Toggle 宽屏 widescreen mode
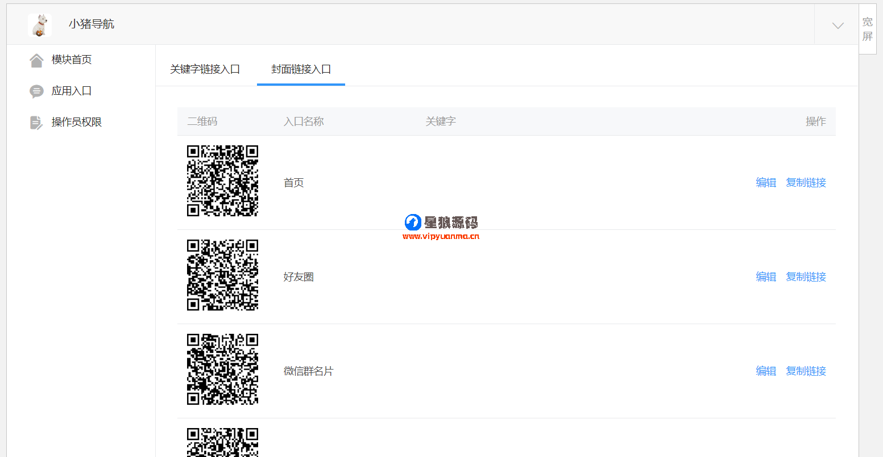 (867, 29)
